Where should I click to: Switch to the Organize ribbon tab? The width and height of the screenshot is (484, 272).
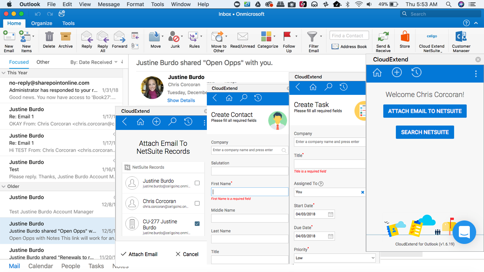point(41,23)
